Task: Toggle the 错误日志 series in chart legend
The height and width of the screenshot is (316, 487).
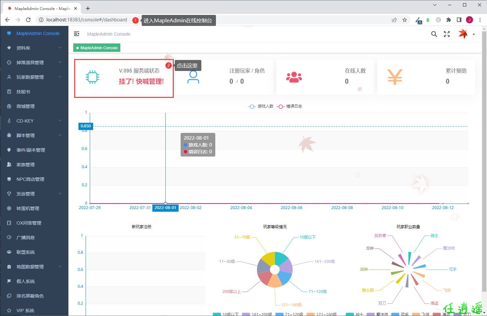Action: tap(290, 106)
